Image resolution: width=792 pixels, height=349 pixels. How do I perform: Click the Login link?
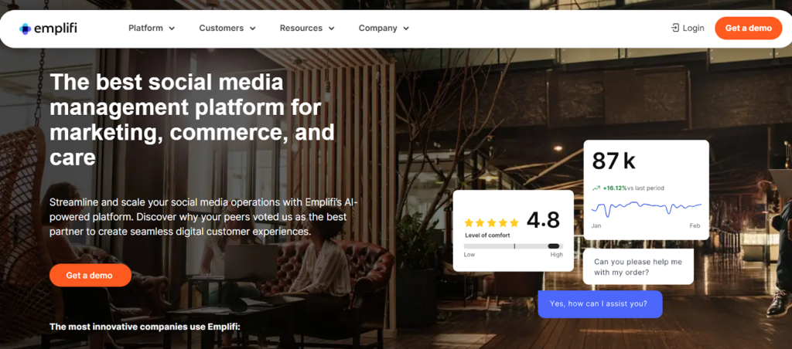pyautogui.click(x=688, y=29)
